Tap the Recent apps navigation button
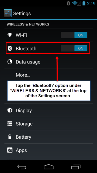97x173 pixels. [x=76, y=167]
